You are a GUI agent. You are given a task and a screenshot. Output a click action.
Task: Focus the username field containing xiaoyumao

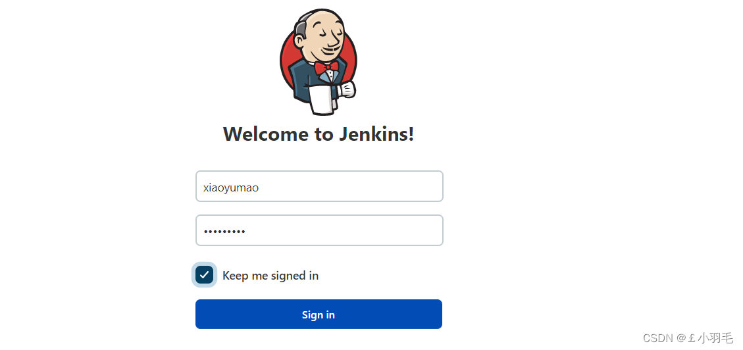tap(319, 186)
